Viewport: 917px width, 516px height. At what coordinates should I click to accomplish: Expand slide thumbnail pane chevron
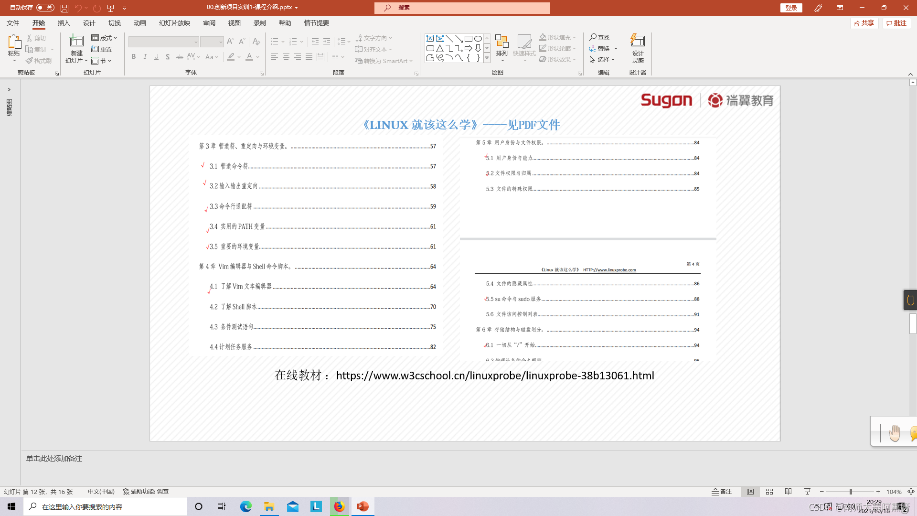click(9, 89)
